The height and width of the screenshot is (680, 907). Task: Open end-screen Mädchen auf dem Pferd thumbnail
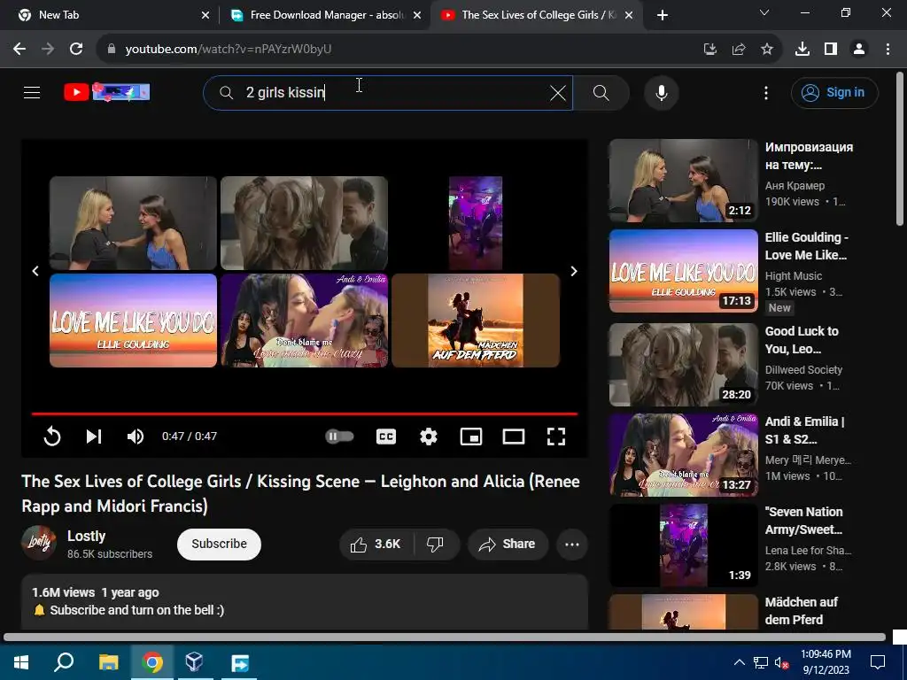click(x=476, y=321)
